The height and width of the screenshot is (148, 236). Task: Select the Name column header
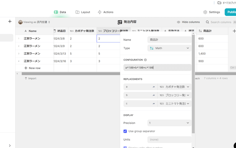(x=35, y=31)
